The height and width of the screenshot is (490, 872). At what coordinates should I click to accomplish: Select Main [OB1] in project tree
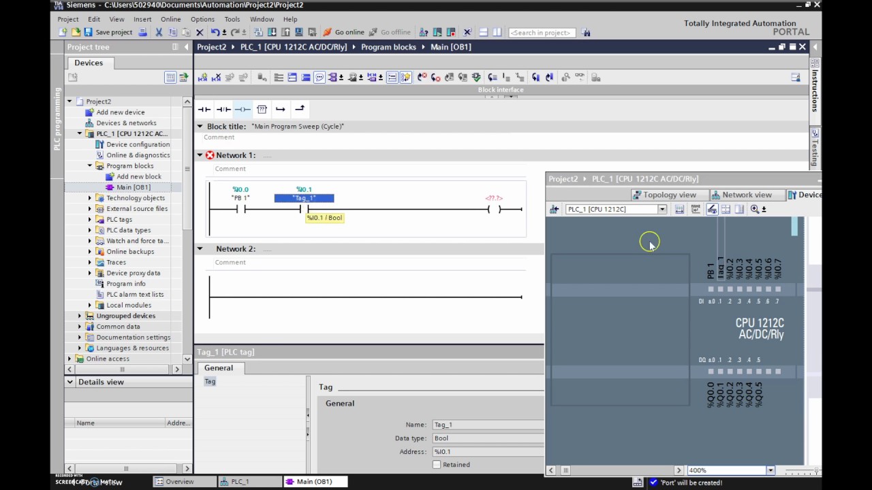(x=134, y=187)
